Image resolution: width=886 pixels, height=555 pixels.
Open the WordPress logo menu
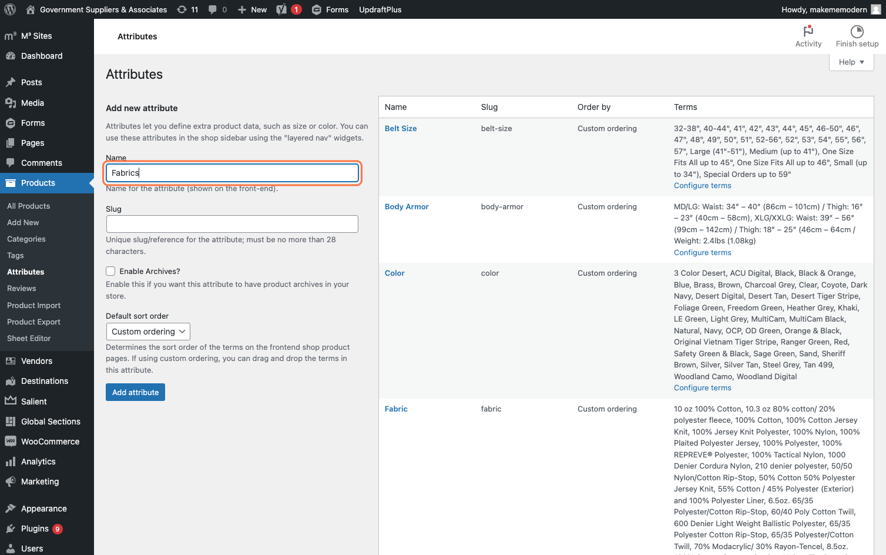(x=10, y=9)
